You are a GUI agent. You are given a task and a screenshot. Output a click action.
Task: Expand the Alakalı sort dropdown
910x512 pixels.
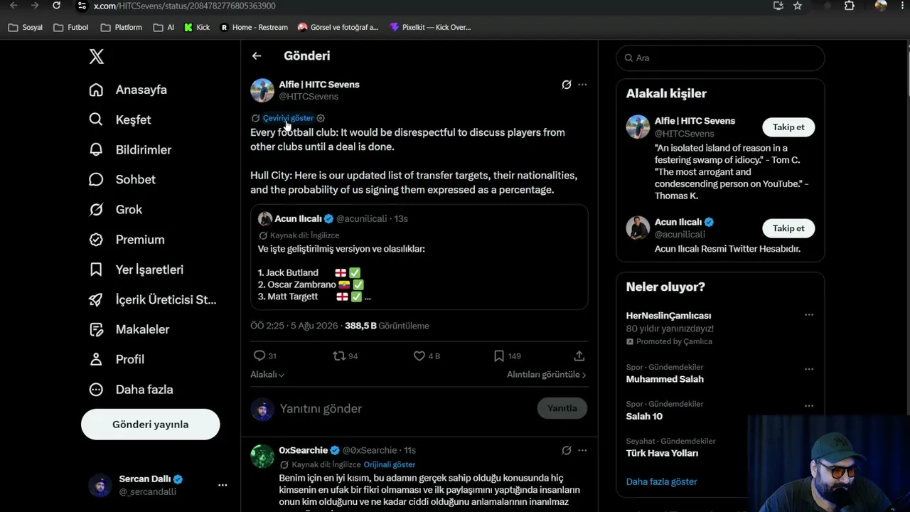point(267,375)
